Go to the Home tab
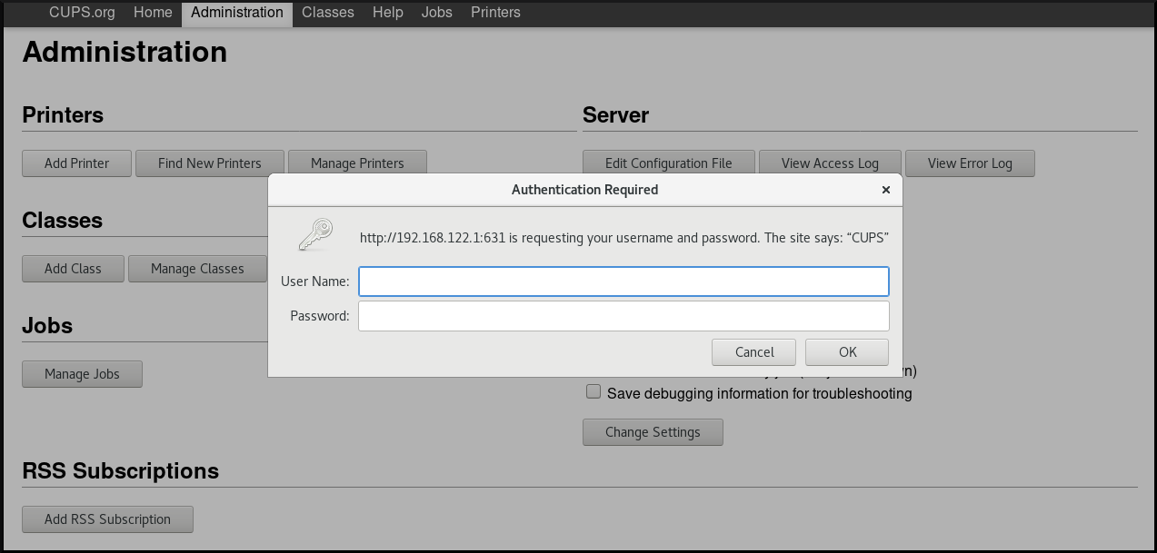This screenshot has height=553, width=1157. (x=153, y=13)
